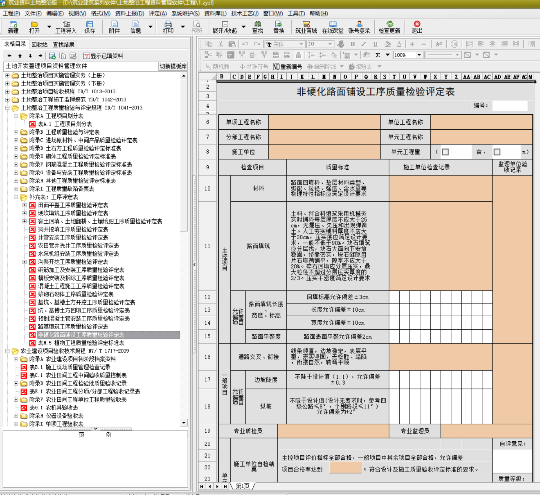Select tree item 表A.1 工程项目划分表
This screenshot has width=540, height=495.
pyautogui.click(x=65, y=124)
